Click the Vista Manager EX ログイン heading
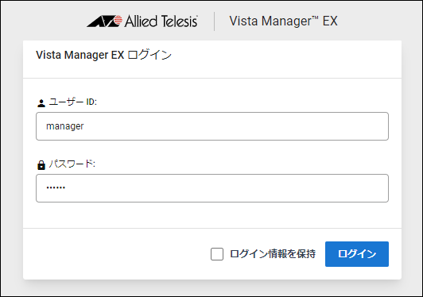Screen dimensions: 423x297 click(103, 55)
